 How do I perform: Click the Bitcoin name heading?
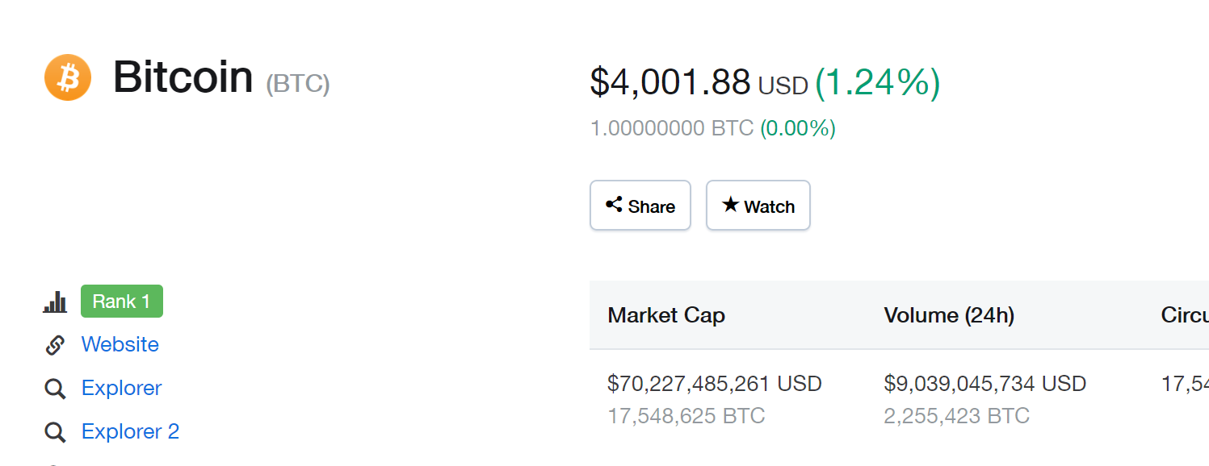(183, 77)
